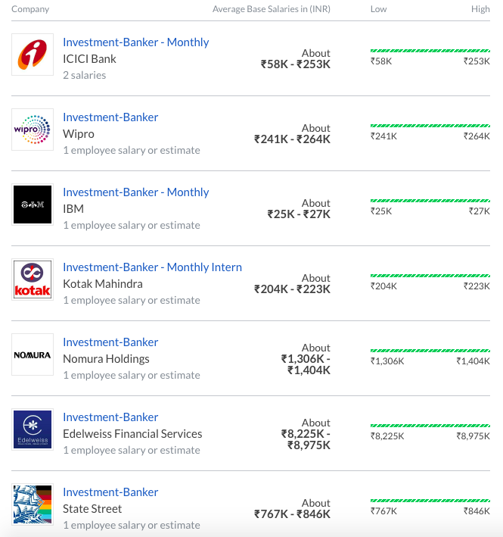Click the IBM logo icon
This screenshot has height=537, width=503.
(x=33, y=204)
